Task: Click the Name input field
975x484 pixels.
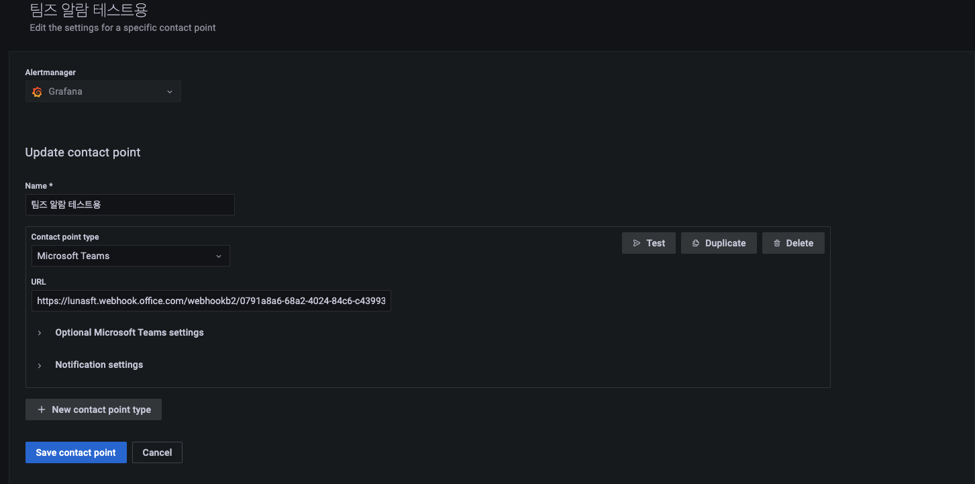Action: [x=130, y=205]
